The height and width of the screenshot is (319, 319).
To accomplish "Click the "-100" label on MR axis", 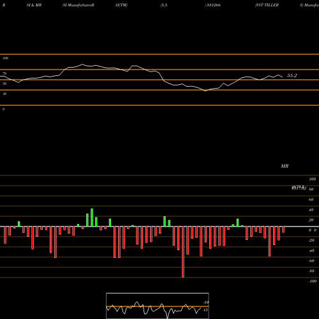I will click(x=313, y=281).
